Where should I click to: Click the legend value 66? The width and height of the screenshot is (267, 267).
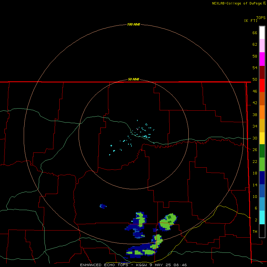(x=255, y=33)
